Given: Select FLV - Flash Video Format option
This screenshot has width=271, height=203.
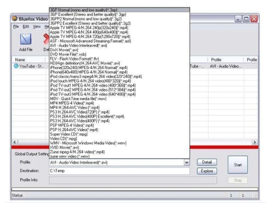Looking at the screenshot, I should tap(119, 58).
